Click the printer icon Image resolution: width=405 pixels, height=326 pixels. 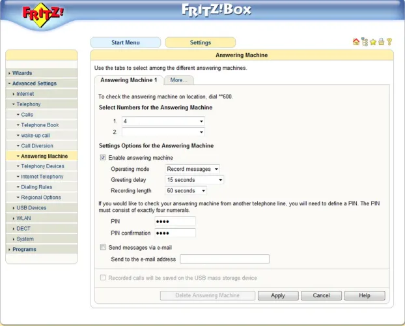tap(382, 42)
